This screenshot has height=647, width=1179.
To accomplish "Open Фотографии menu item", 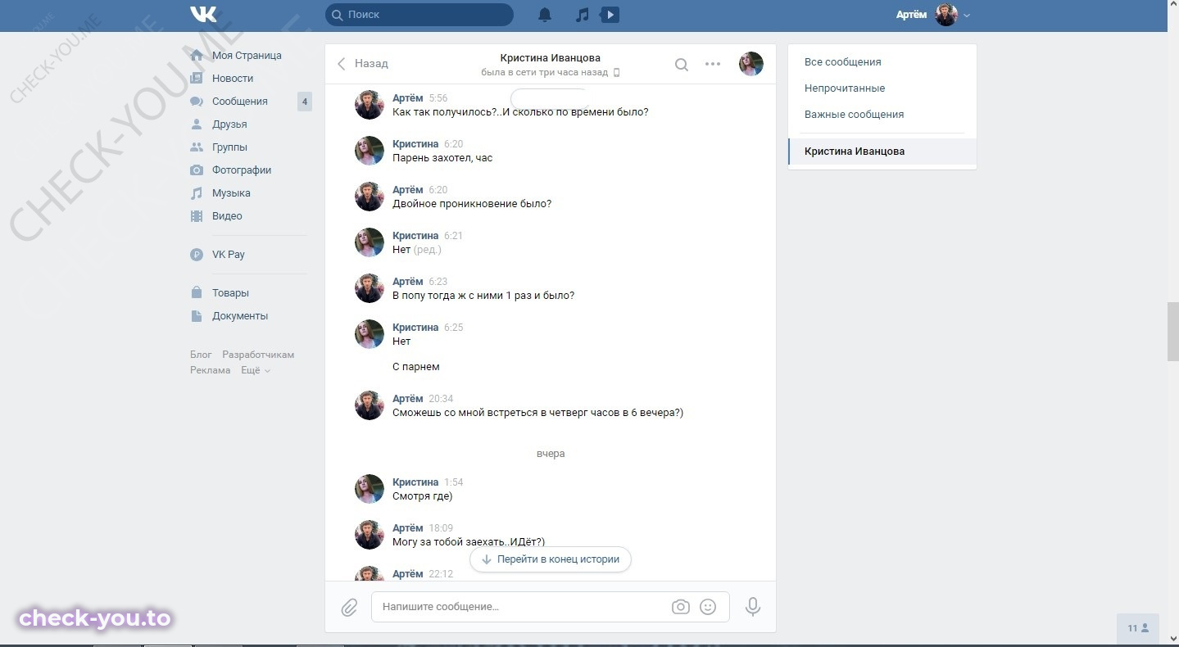I will click(x=242, y=170).
